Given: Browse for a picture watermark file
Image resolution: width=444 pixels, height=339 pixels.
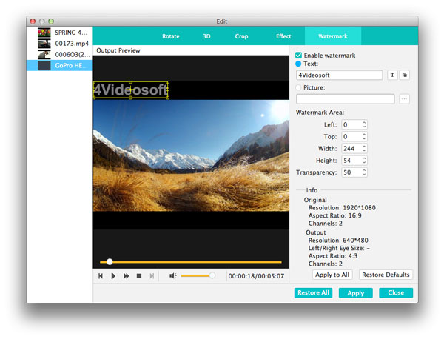Looking at the screenshot, I should tap(404, 99).
